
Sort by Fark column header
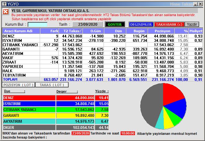pos(49,31)
